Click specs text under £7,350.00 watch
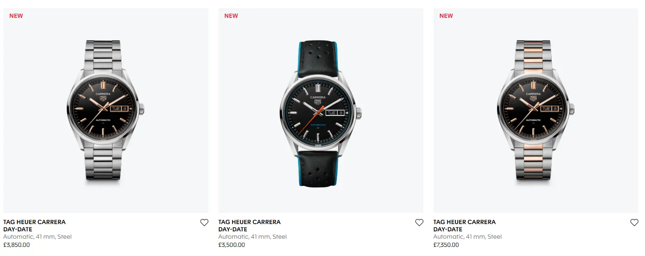 click(x=468, y=237)
